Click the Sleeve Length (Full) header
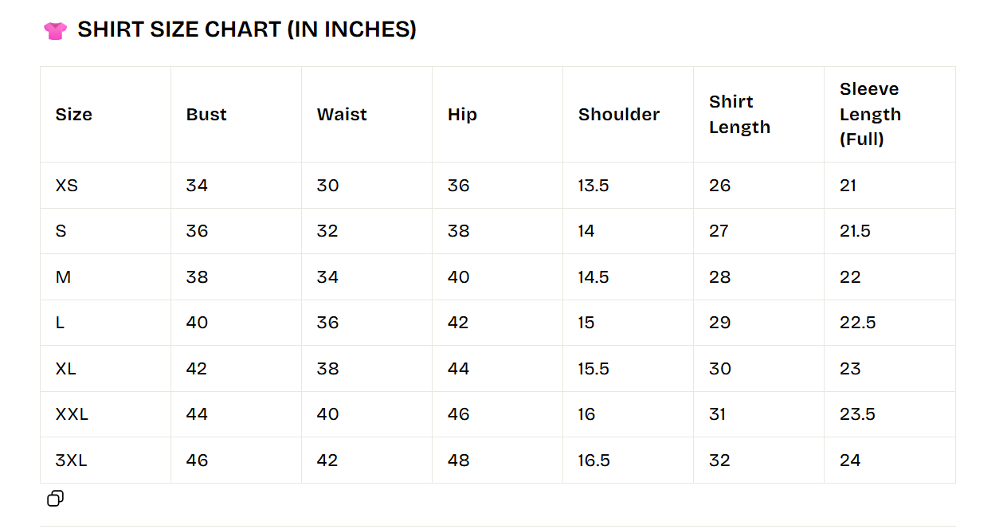This screenshot has height=529, width=1003. (x=870, y=115)
